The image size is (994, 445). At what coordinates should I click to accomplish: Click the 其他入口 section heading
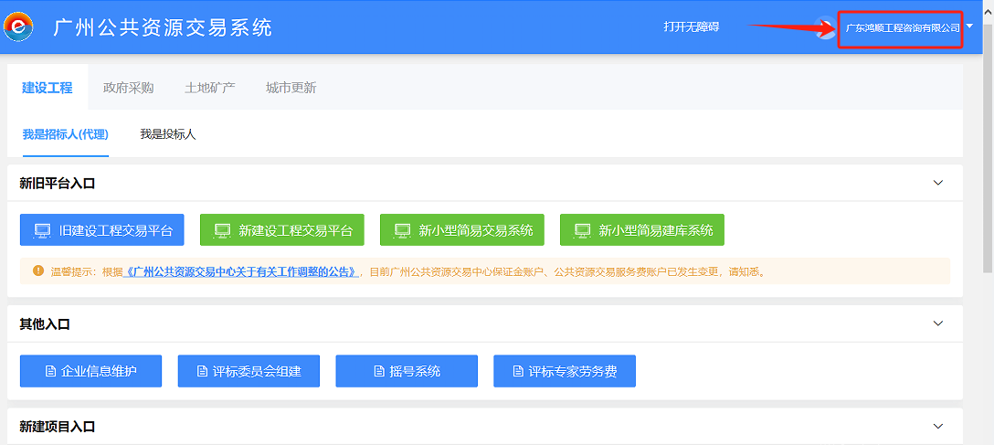tap(45, 323)
